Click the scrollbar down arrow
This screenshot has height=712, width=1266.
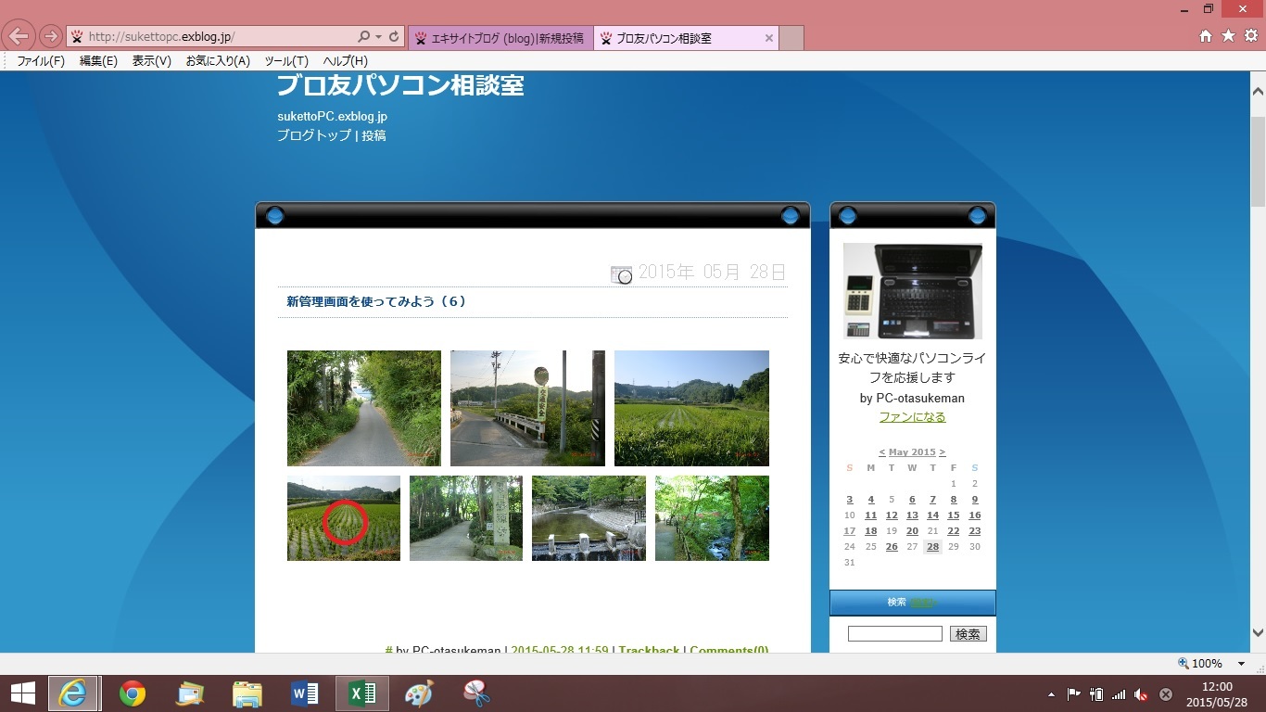1258,633
